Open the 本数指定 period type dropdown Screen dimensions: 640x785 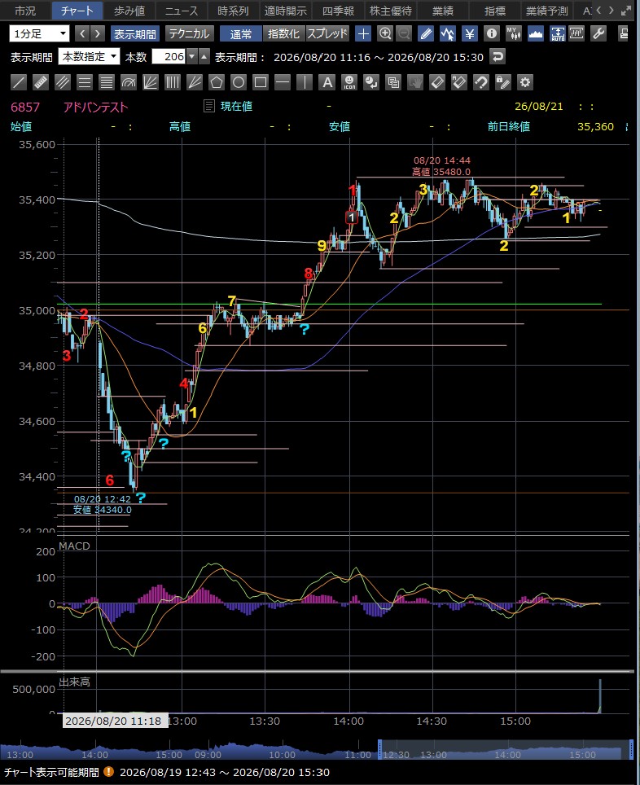tap(89, 56)
